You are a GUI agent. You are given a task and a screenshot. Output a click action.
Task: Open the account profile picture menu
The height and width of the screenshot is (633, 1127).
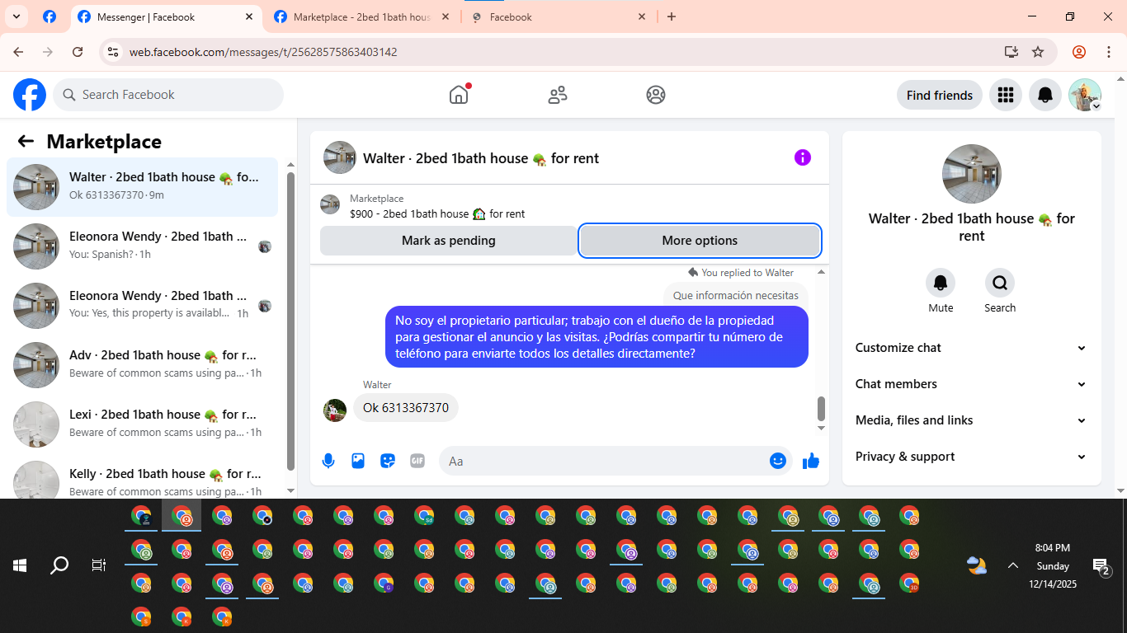click(1085, 95)
